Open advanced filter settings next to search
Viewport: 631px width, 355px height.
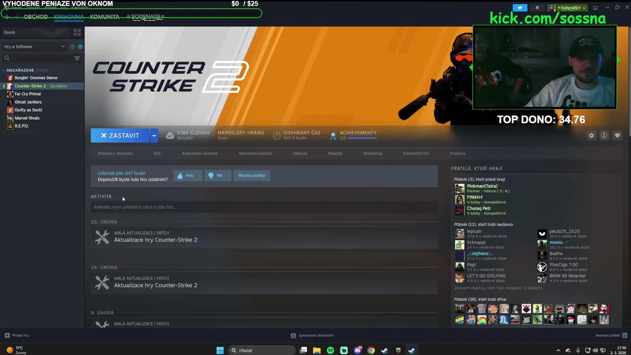pos(77,58)
